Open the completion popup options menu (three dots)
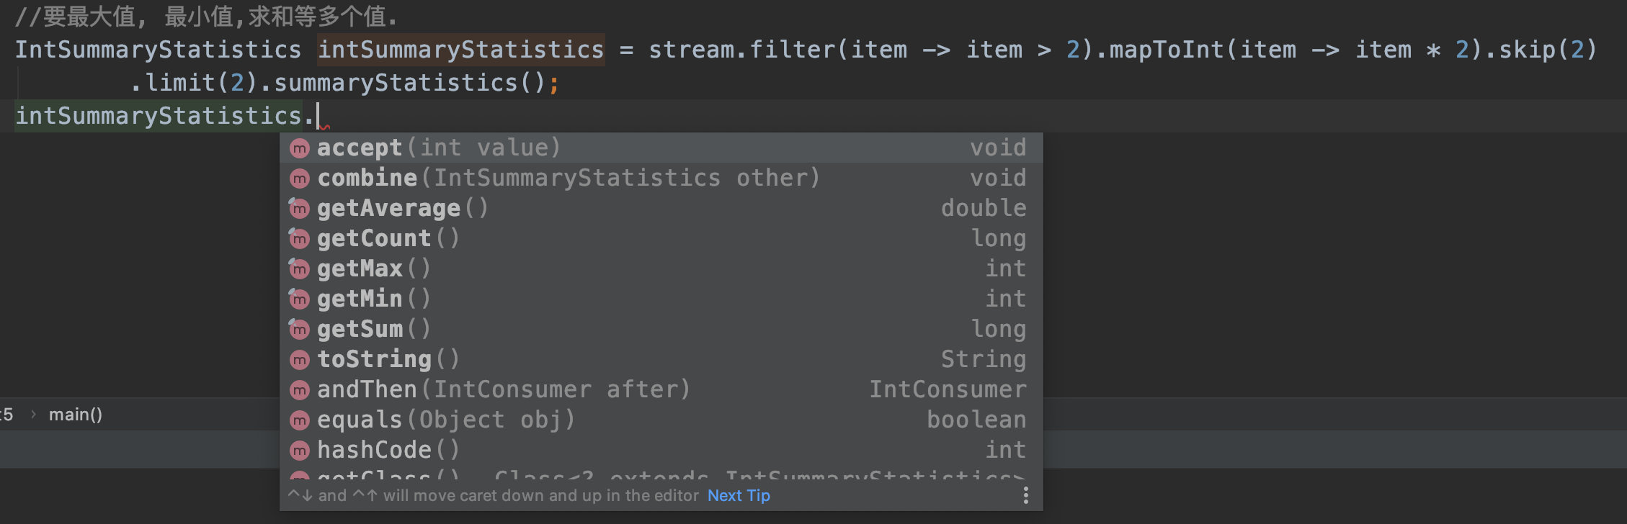This screenshot has height=524, width=1627. pyautogui.click(x=1025, y=495)
